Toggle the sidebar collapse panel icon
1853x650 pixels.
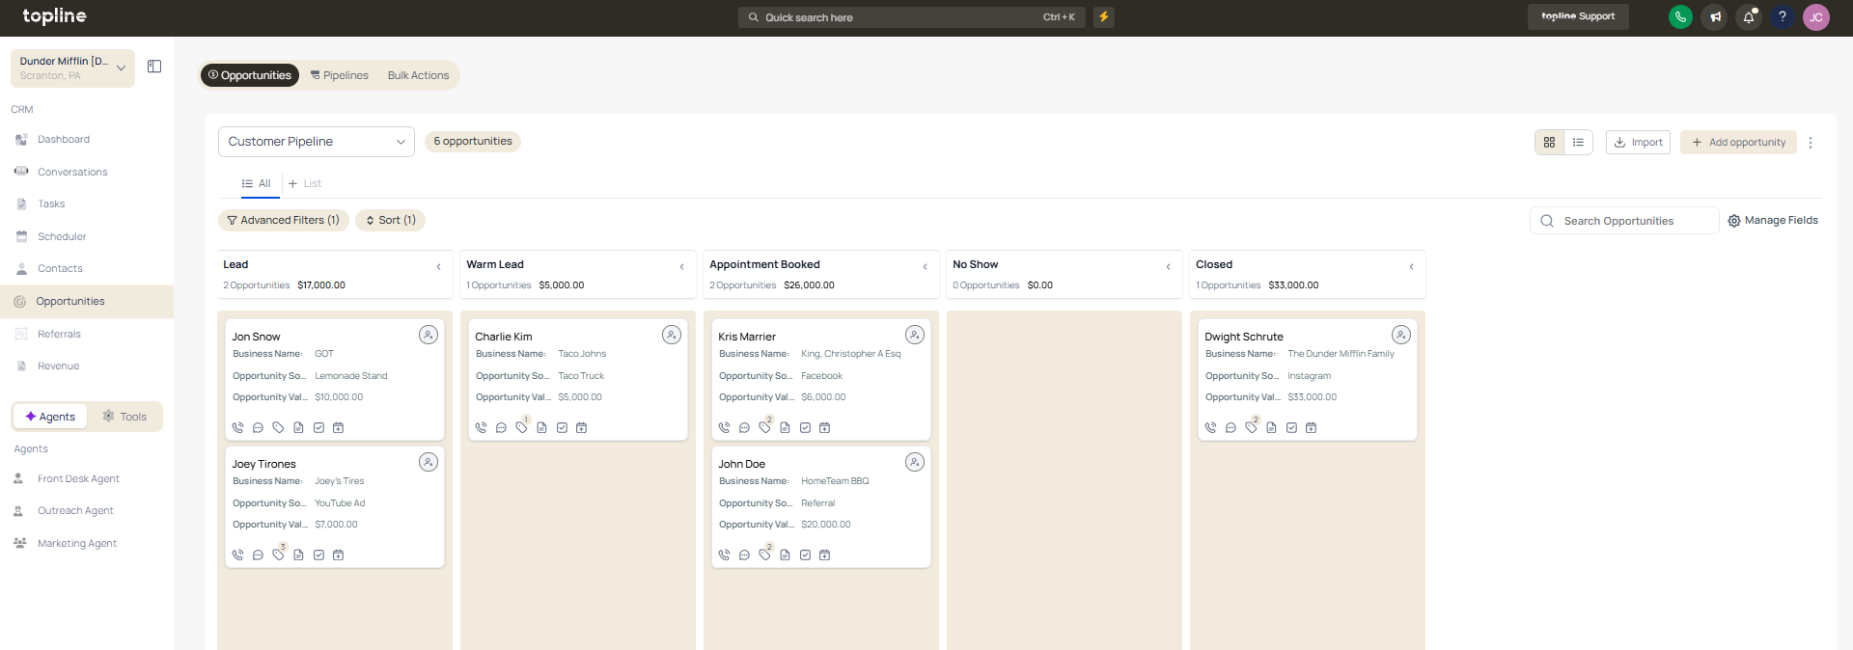(154, 67)
